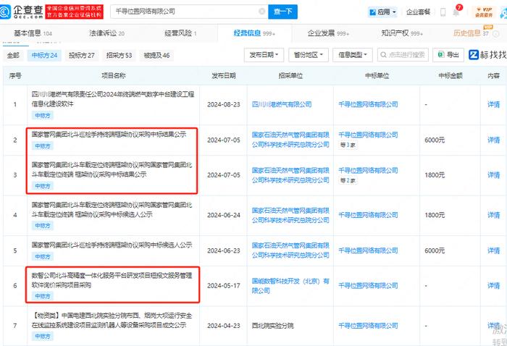Click the mobile phone icon in header
507x346 pixels.
[x=443, y=12]
